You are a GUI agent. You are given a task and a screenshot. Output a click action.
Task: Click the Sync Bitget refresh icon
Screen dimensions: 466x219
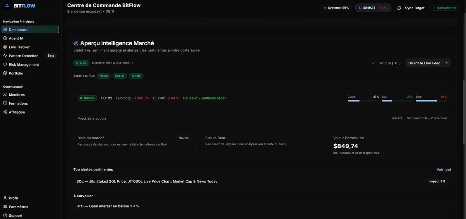tap(399, 8)
